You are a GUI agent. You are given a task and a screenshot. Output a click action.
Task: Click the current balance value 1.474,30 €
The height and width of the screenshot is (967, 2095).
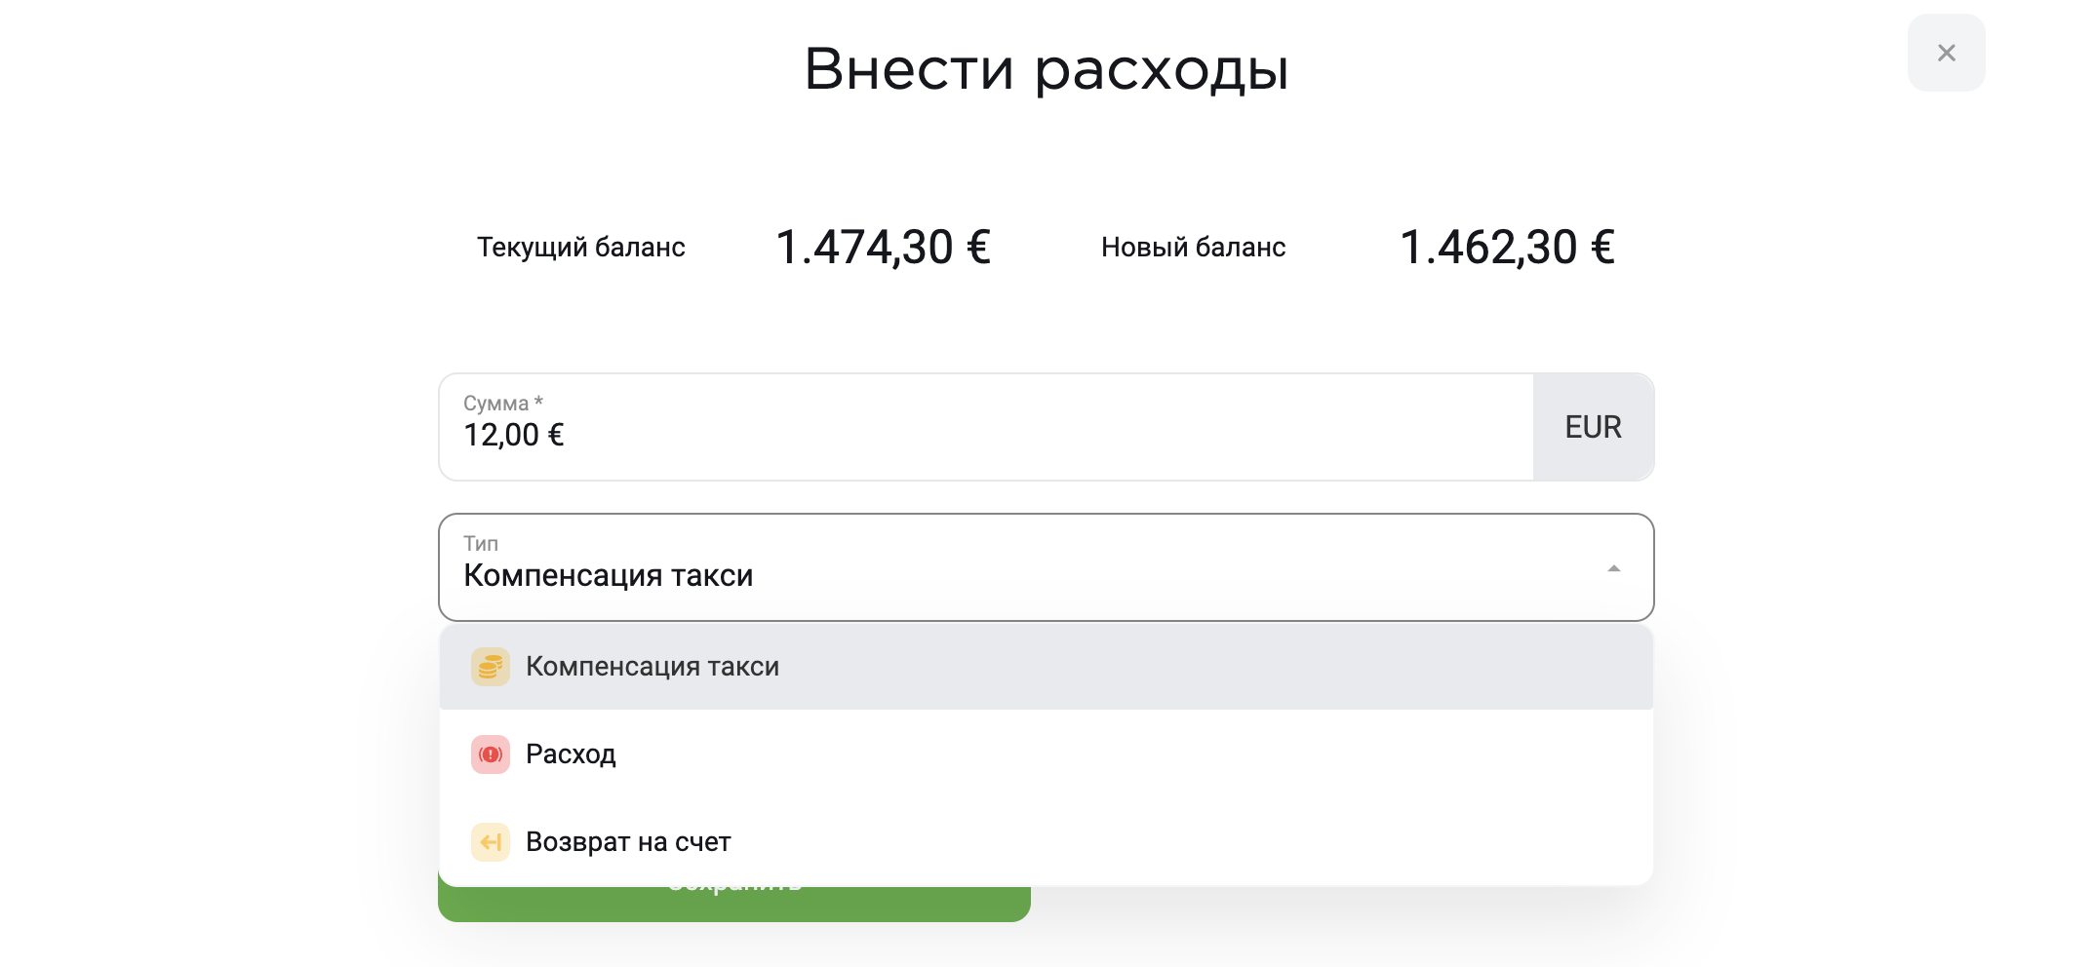[883, 247]
